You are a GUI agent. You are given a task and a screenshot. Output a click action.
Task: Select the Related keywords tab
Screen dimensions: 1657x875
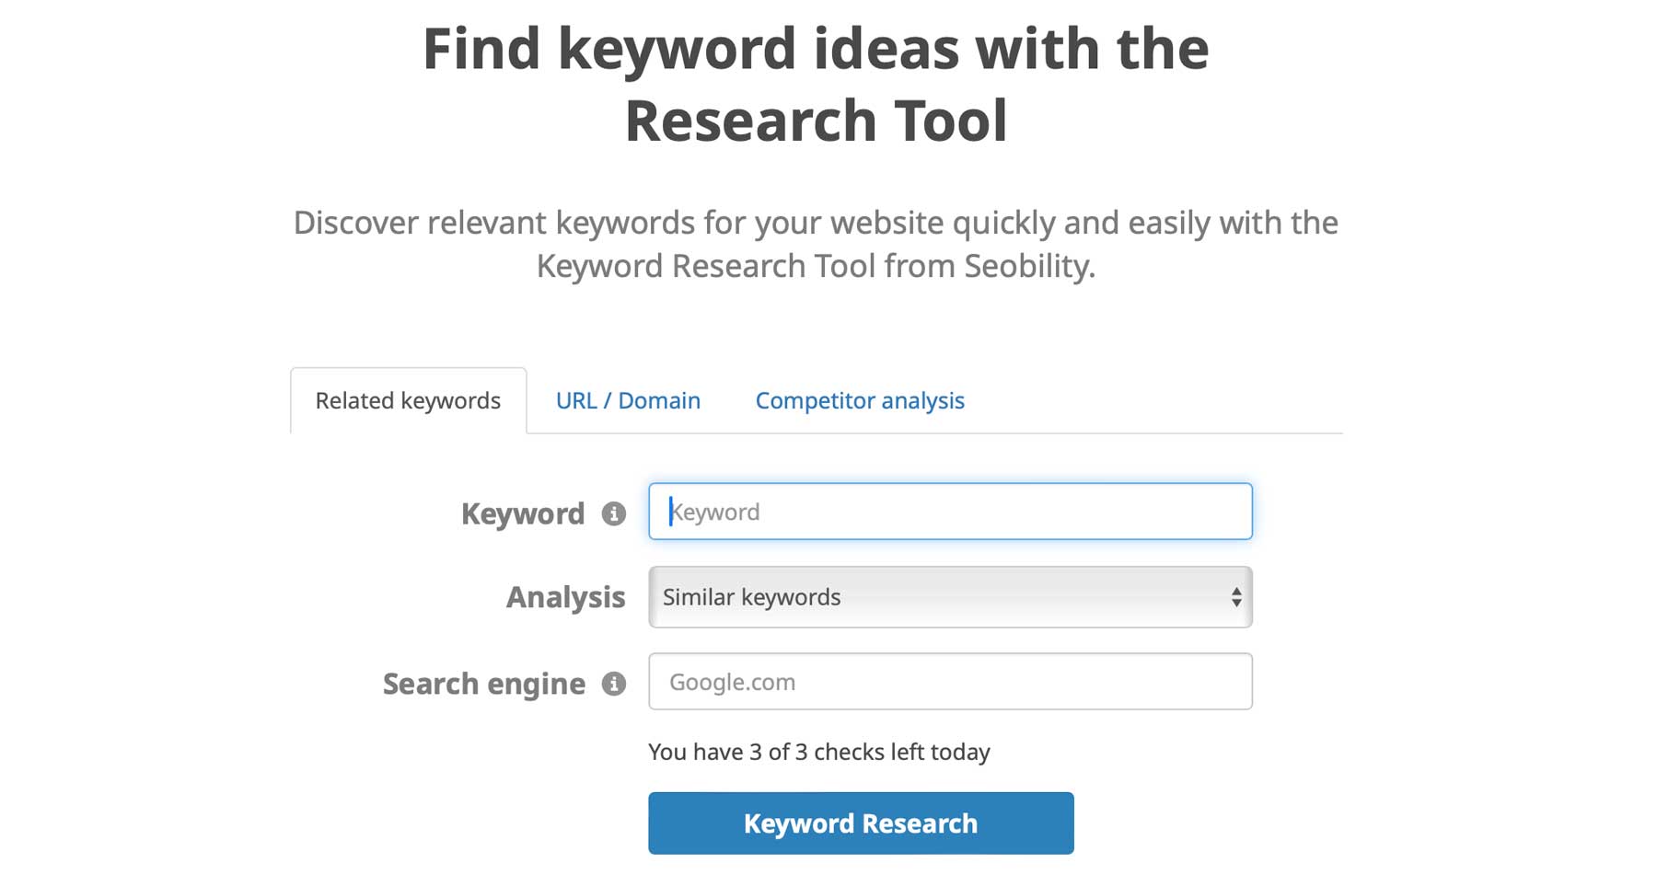408,400
